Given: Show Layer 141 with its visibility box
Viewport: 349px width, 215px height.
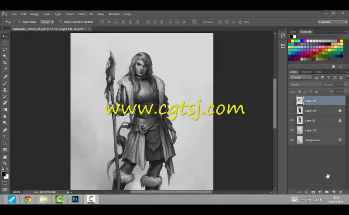Looking at the screenshot, I should point(292,101).
